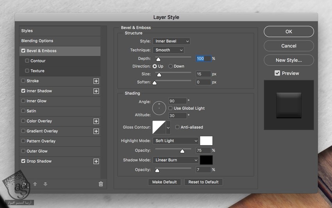Toggle Use Global Light checkbox

tap(171, 108)
